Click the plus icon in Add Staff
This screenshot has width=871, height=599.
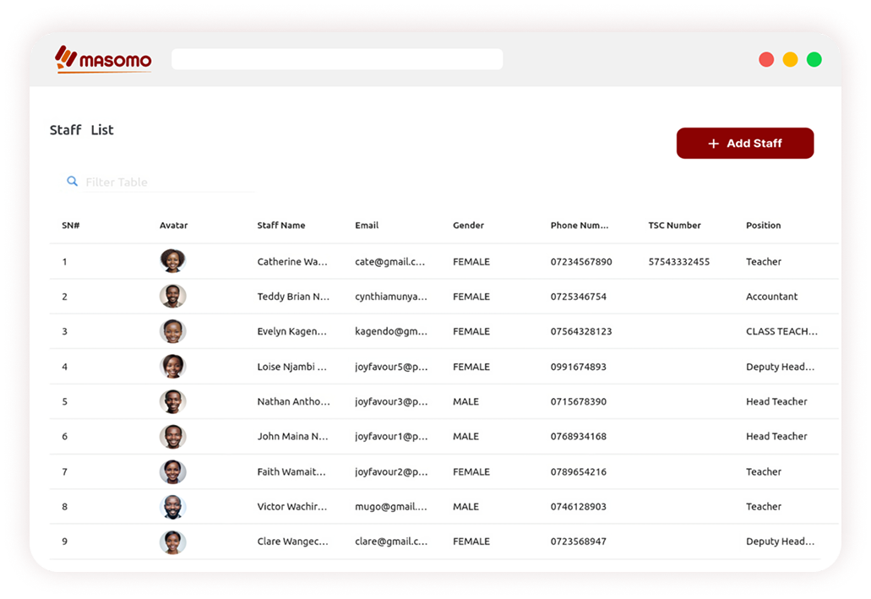pos(714,144)
